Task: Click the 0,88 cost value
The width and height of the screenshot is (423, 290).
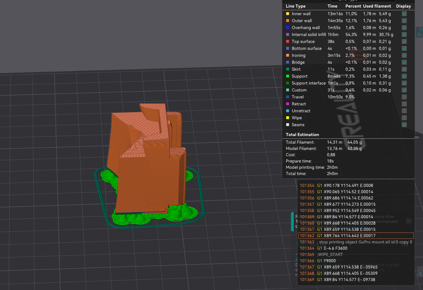Action: [331, 155]
